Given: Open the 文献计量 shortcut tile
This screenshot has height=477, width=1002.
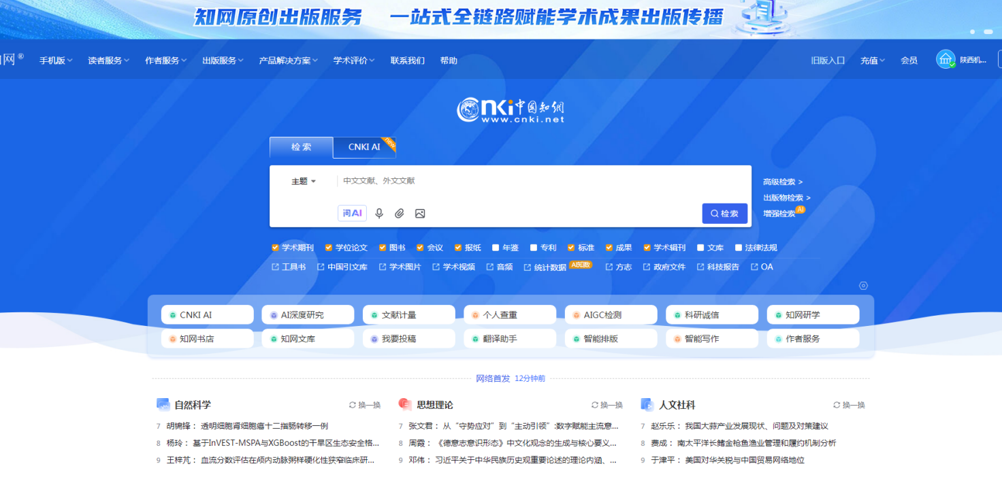Looking at the screenshot, I should [x=408, y=315].
